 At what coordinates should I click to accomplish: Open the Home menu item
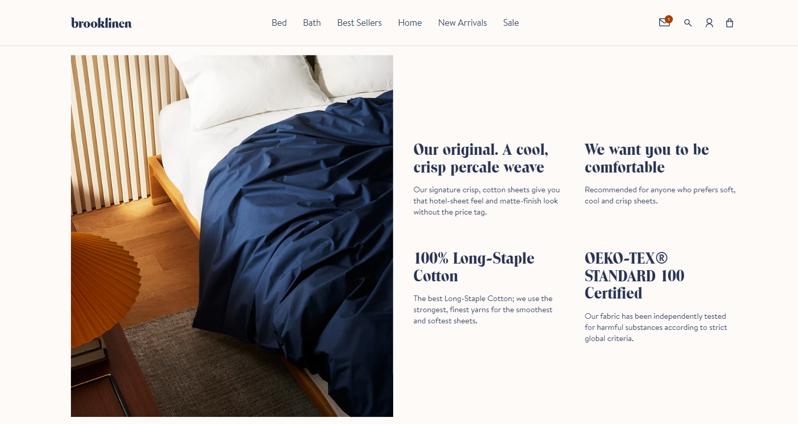pyautogui.click(x=410, y=23)
